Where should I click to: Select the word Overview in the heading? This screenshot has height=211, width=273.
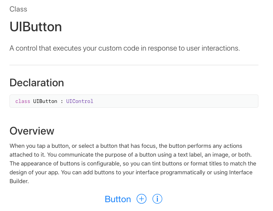(x=31, y=131)
